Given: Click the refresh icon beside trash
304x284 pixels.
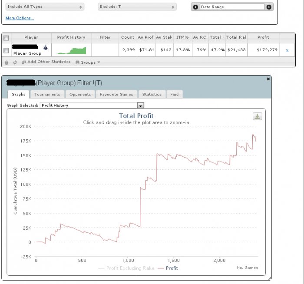Looking at the screenshot, I should pos(15,63).
